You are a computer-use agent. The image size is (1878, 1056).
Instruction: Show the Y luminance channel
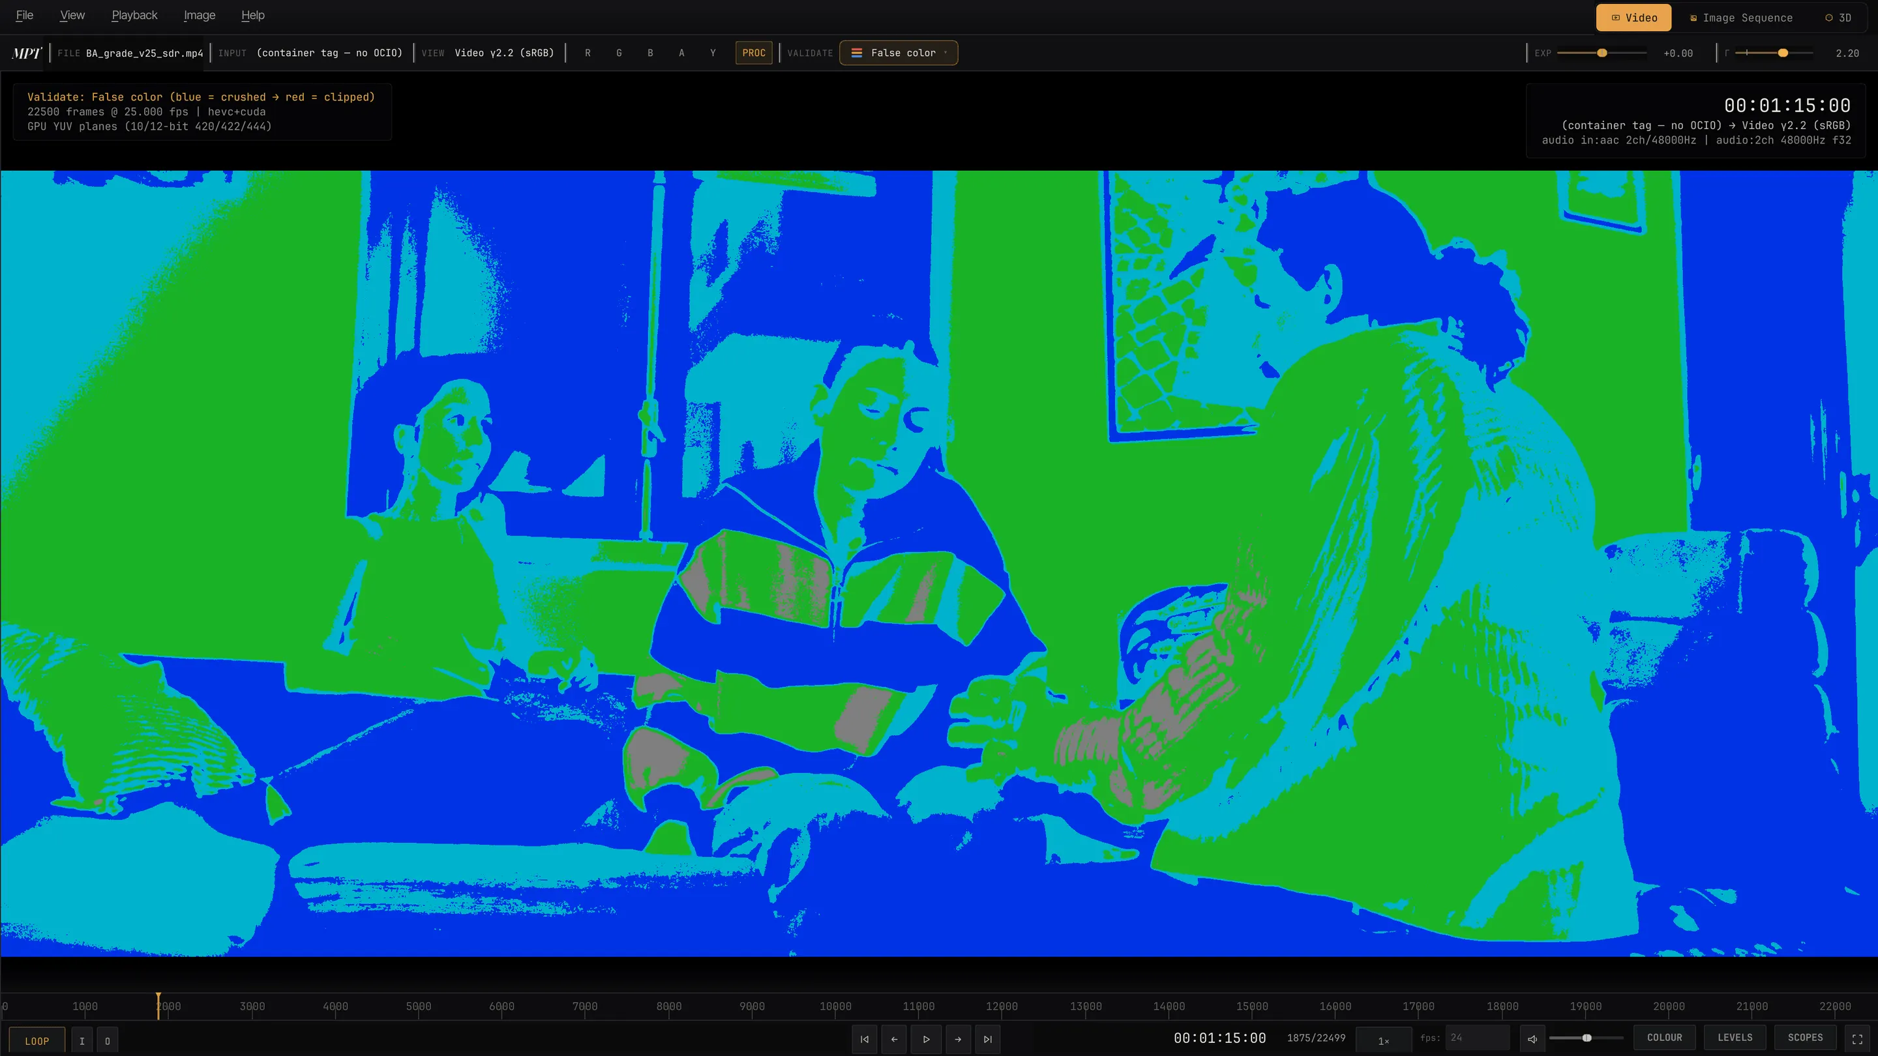tap(713, 53)
